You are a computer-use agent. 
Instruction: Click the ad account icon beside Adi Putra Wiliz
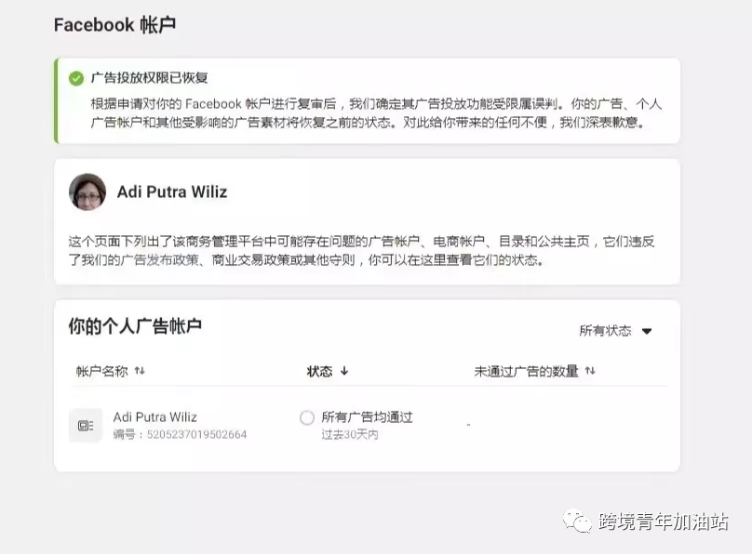[86, 425]
